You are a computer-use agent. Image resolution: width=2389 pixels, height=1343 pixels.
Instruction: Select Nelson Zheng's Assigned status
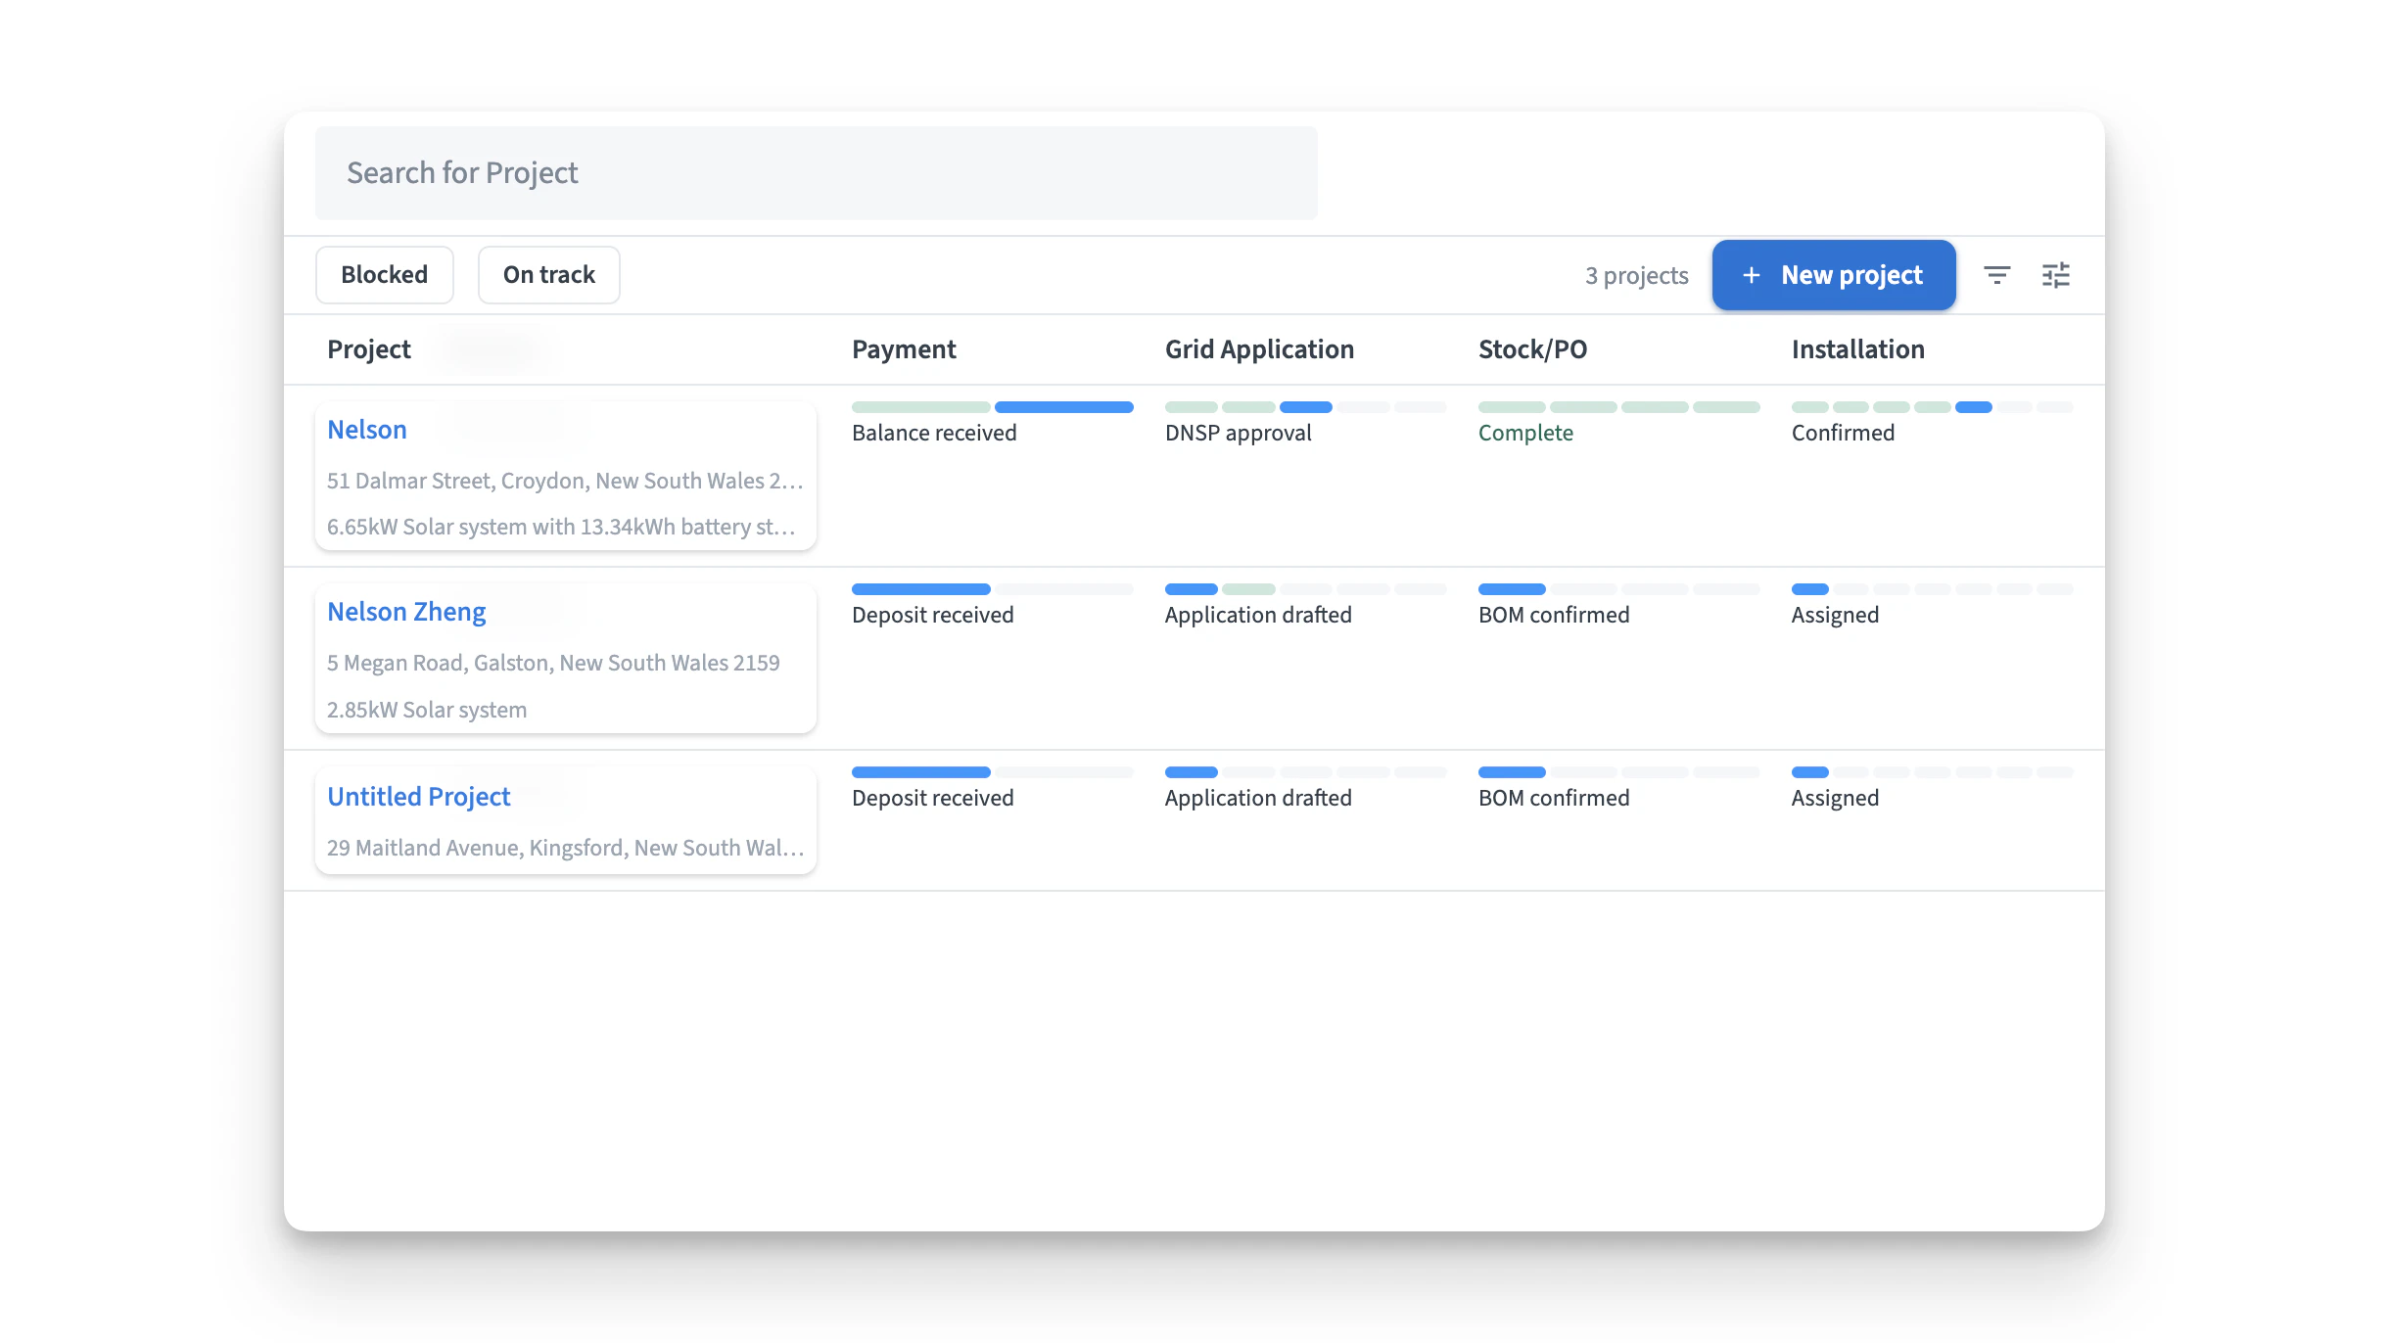coord(1835,615)
